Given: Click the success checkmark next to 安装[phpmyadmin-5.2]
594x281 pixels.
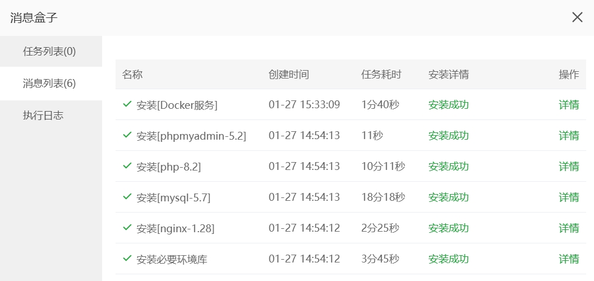Looking at the screenshot, I should coord(127,135).
